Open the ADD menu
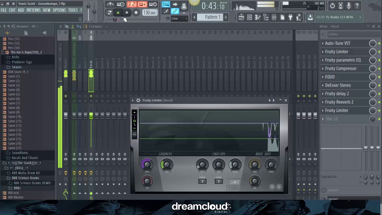 tap(21, 10)
